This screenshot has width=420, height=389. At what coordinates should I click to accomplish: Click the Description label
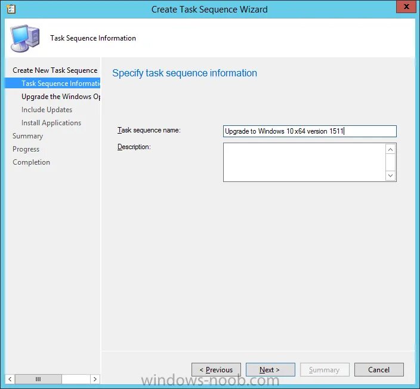pos(134,147)
